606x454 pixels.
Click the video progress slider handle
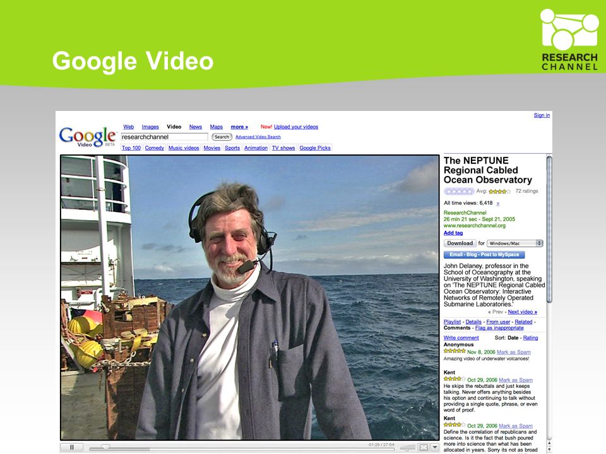[x=105, y=446]
